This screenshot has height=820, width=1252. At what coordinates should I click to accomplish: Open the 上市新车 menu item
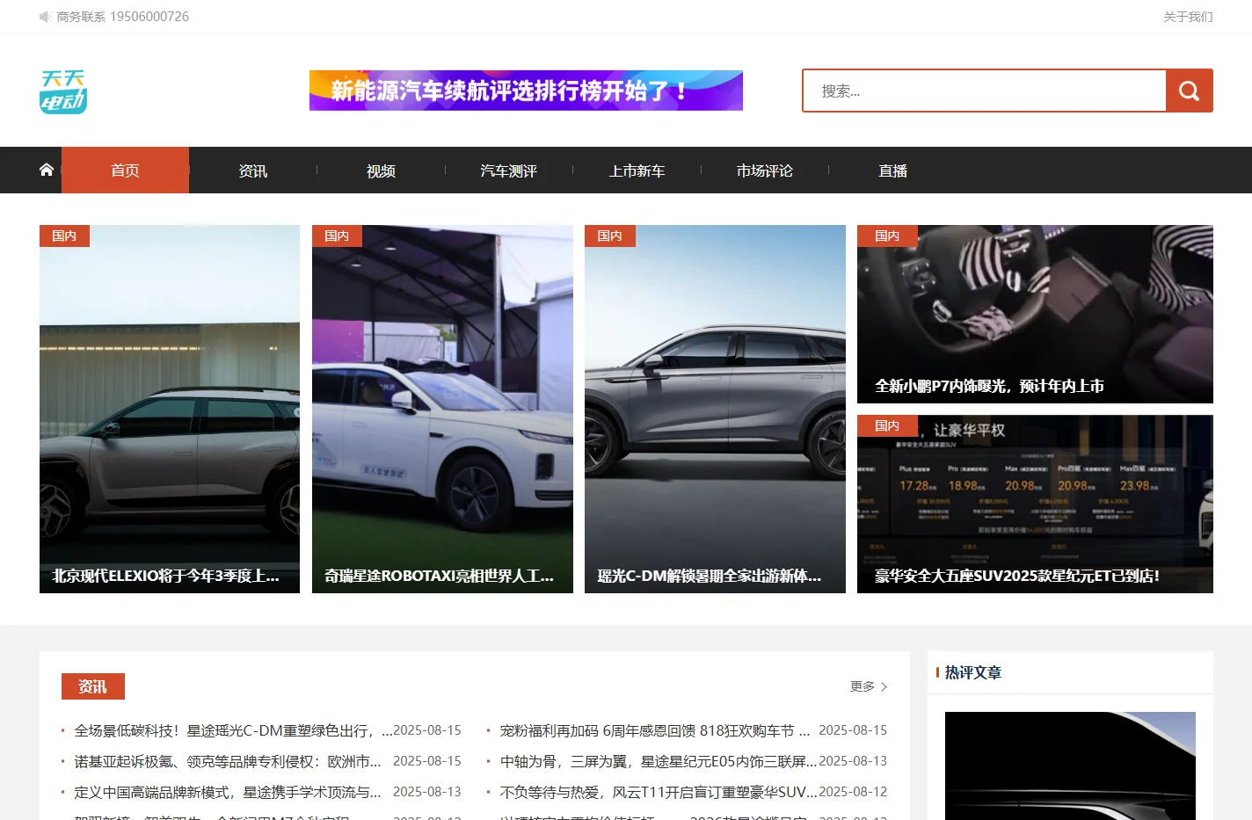click(637, 171)
